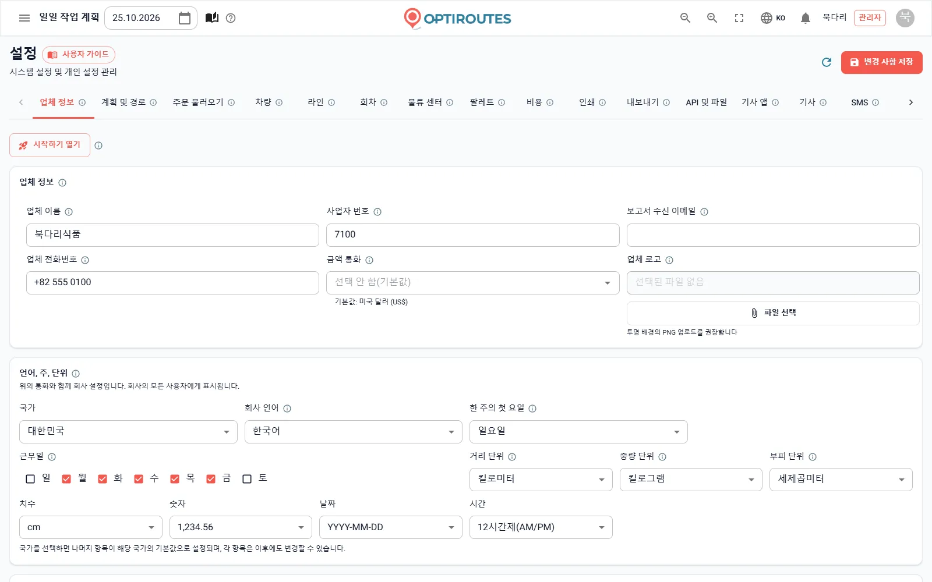Open the 날짜 format dropdown YYYY-MM-DD

(x=390, y=527)
